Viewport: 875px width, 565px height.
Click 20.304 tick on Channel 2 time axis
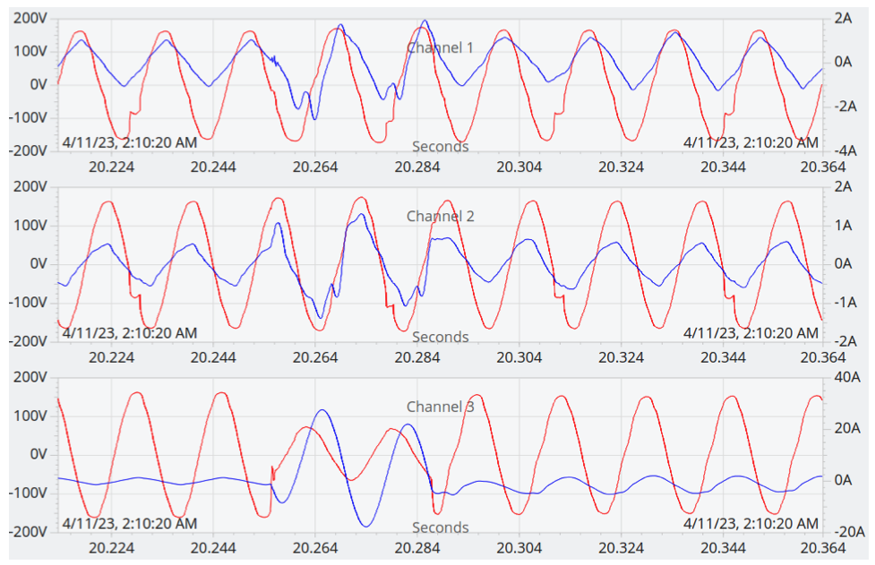coord(519,356)
